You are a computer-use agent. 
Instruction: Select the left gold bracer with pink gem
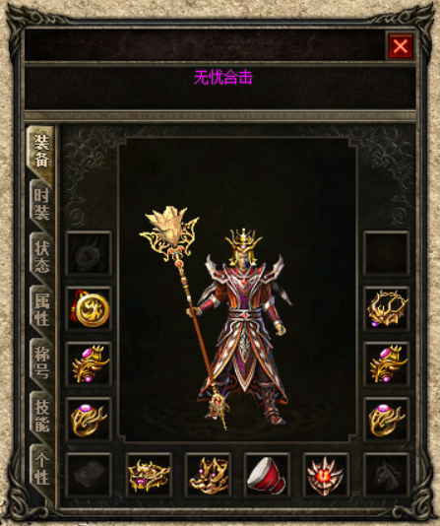click(89, 364)
